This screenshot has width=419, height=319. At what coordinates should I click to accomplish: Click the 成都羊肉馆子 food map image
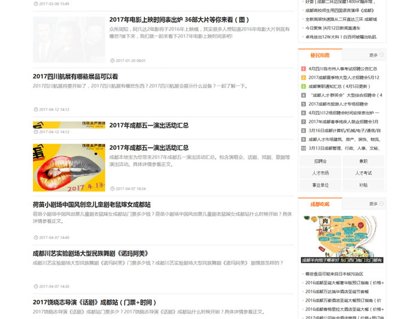(342, 239)
